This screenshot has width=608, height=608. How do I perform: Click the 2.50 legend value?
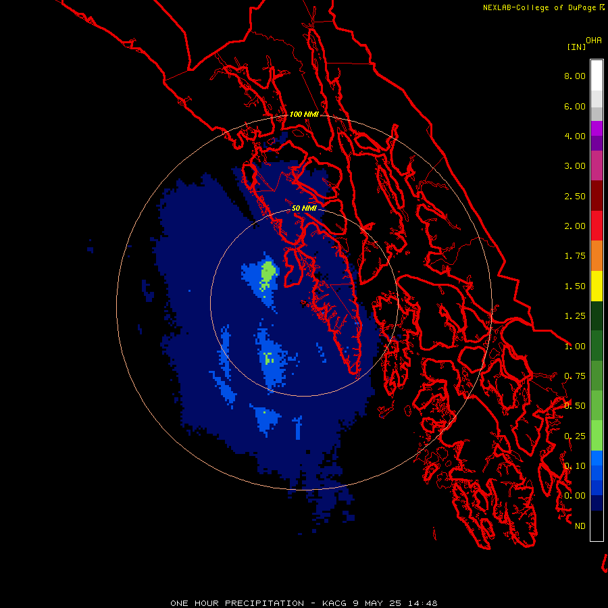click(575, 196)
